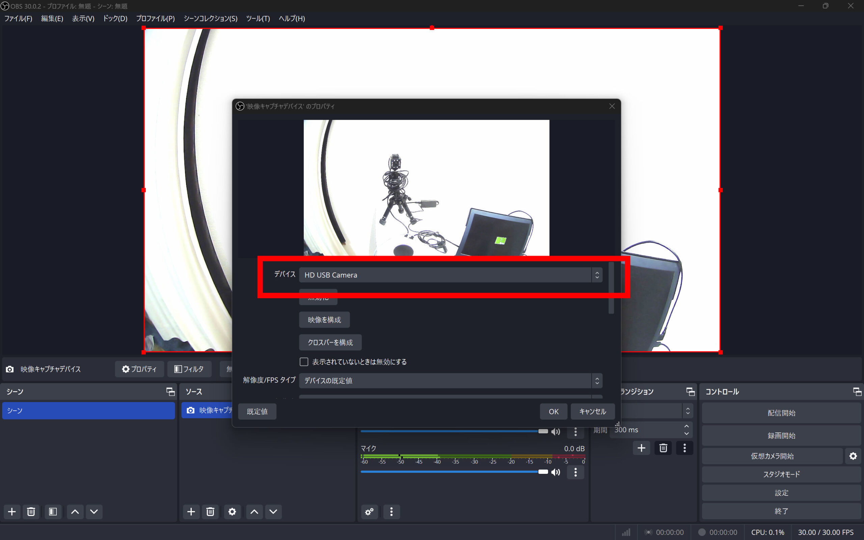The height and width of the screenshot is (540, 864).
Task: Add a new scene with plus icon
Action: 12,511
